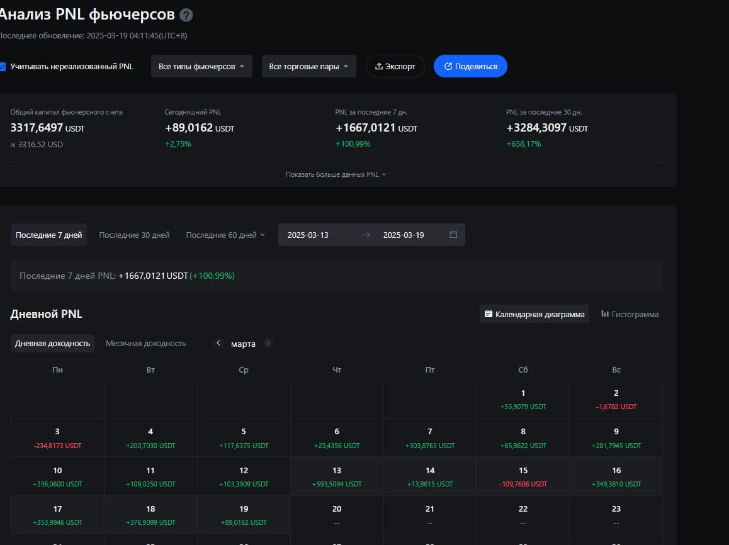This screenshot has height=545, width=729.
Task: Click the 'марта' month label
Action: [243, 344]
